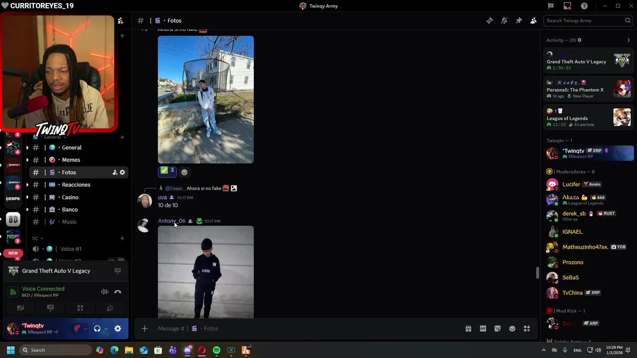Open voice connection signal details
This screenshot has width=637, height=358.
[13, 292]
